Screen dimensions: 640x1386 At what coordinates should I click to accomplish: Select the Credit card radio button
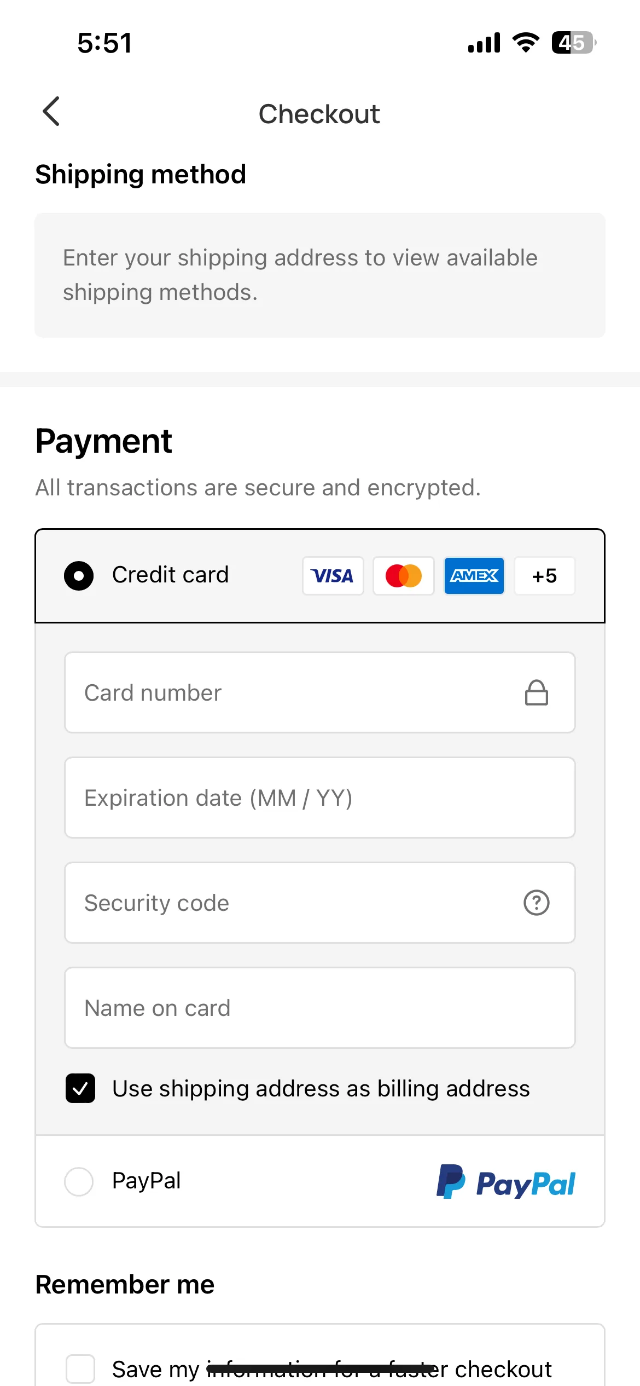point(79,576)
